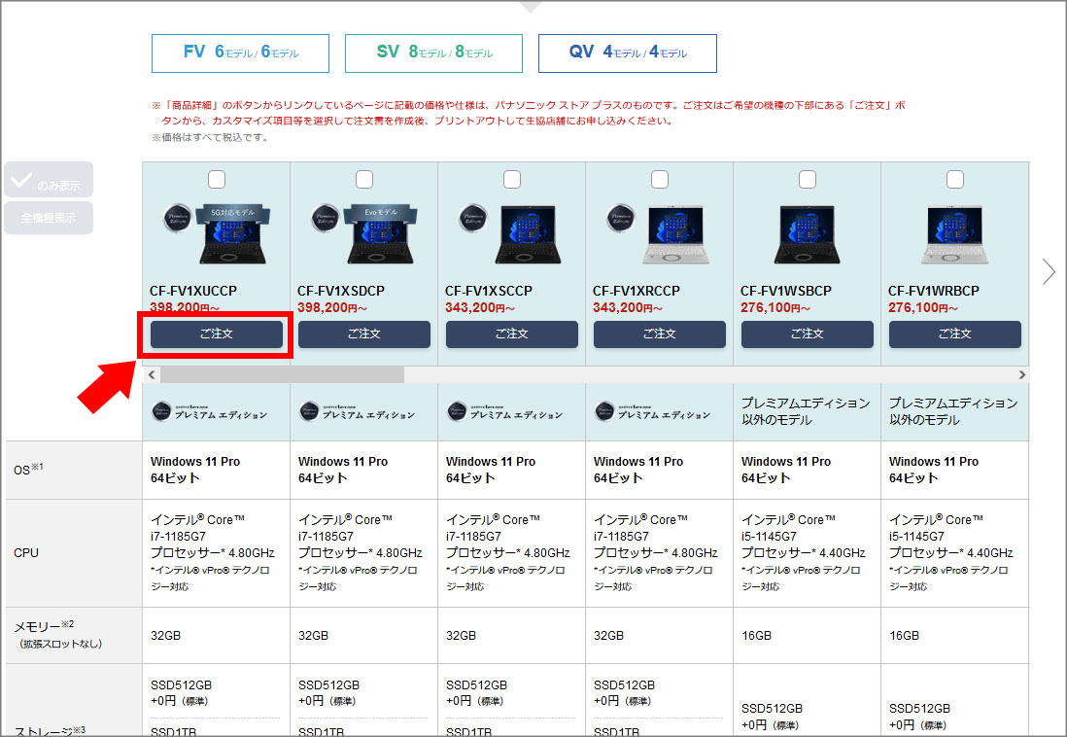Click the Premium Edition badge on CF-FV1XRCCP image

[x=621, y=218]
